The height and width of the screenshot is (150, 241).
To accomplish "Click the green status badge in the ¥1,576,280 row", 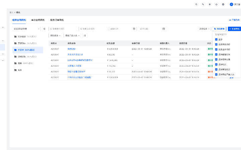I will pos(210,60).
